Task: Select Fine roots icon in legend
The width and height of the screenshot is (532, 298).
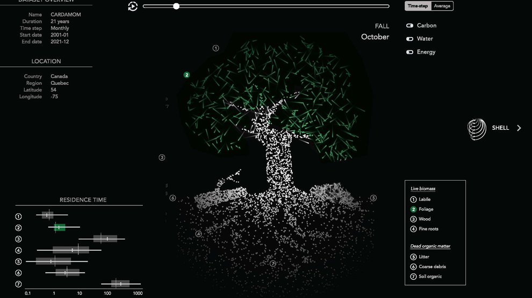Action: [413, 229]
